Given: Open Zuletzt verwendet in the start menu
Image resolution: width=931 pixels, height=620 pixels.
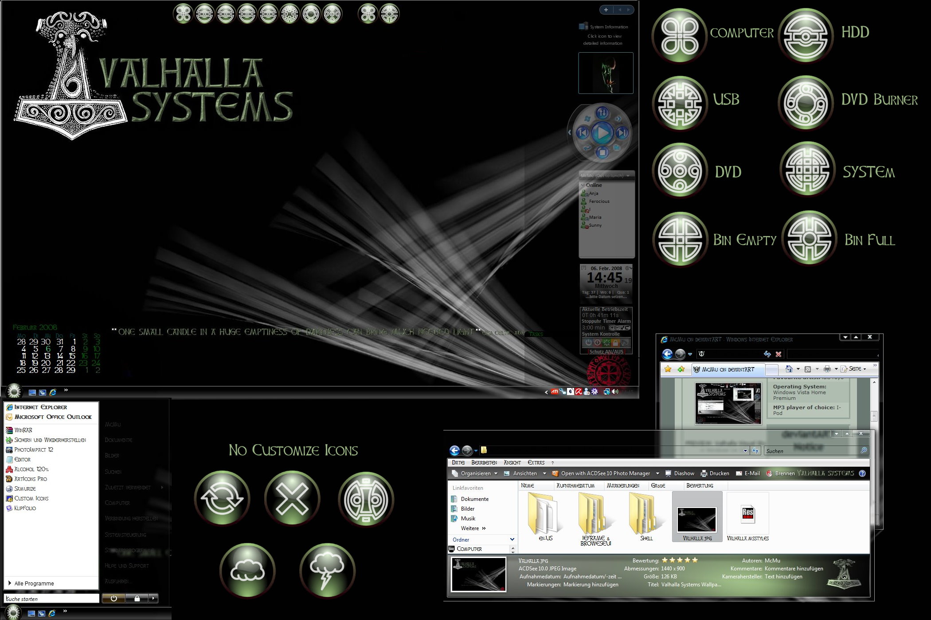Looking at the screenshot, I should click(x=134, y=487).
